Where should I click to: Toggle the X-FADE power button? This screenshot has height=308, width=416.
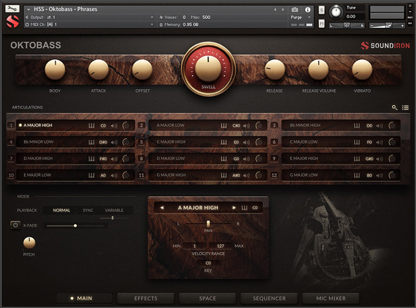(15, 225)
